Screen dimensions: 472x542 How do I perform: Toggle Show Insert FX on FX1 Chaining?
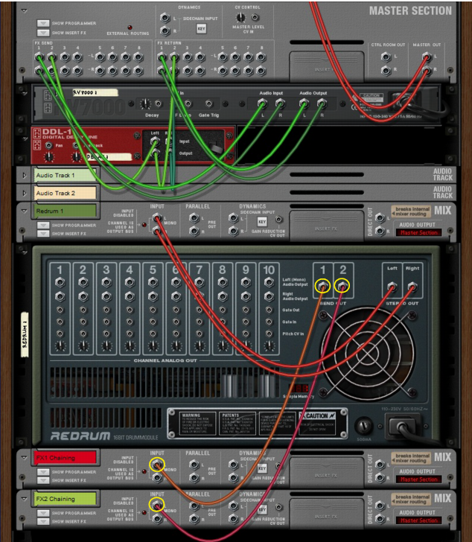coord(44,482)
